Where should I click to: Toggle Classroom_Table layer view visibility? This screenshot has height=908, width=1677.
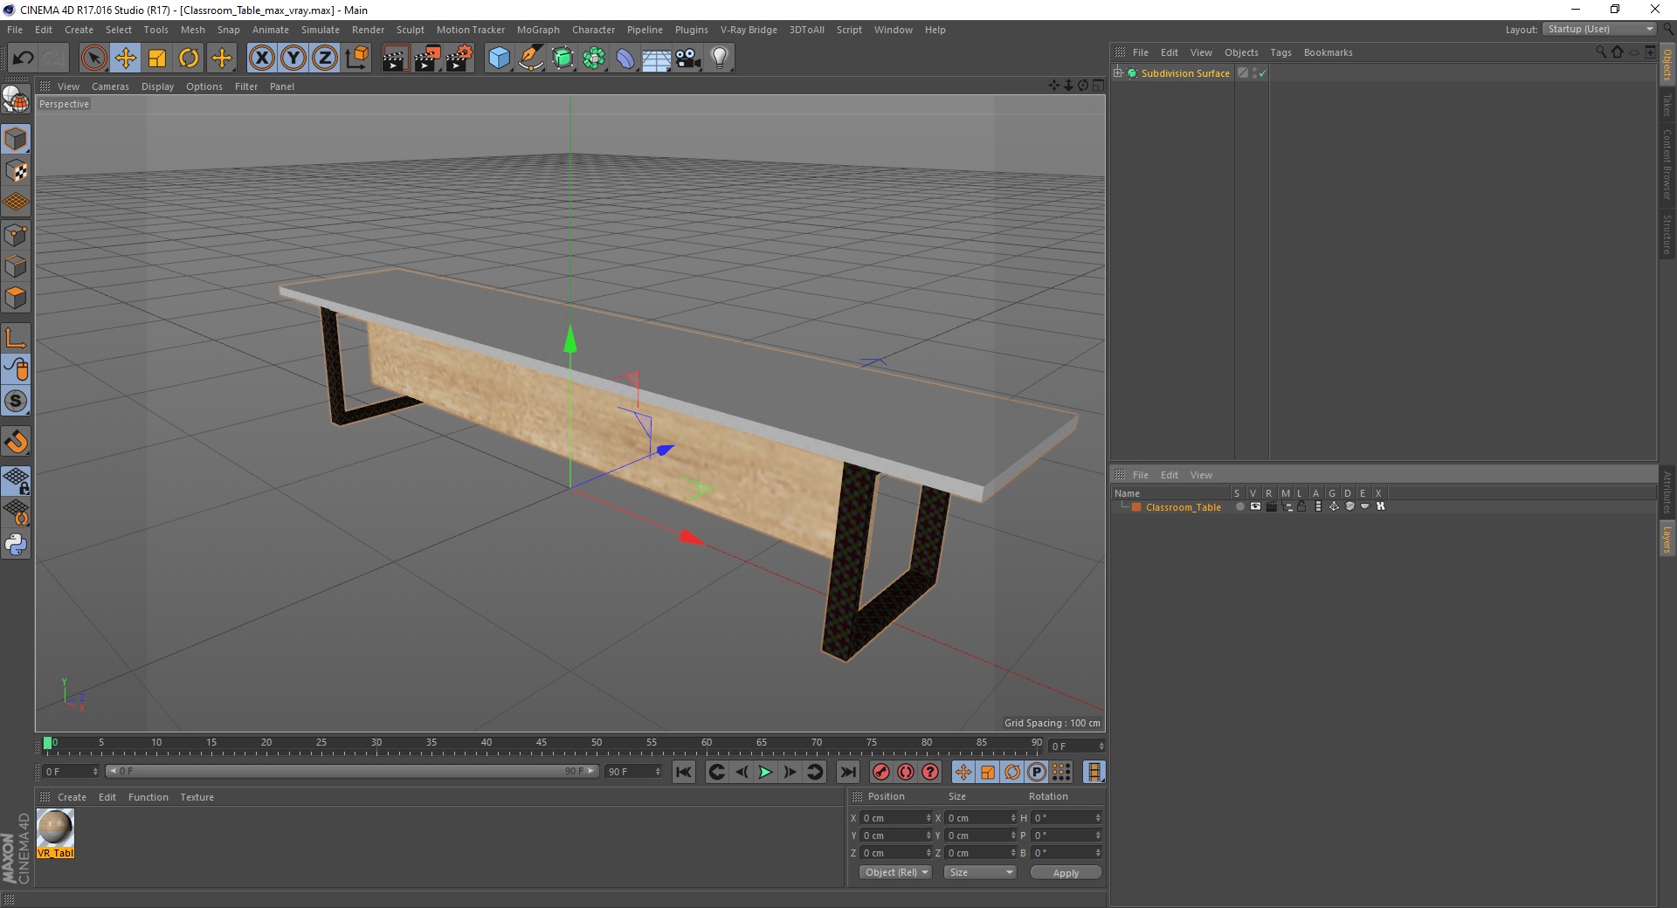click(1255, 506)
